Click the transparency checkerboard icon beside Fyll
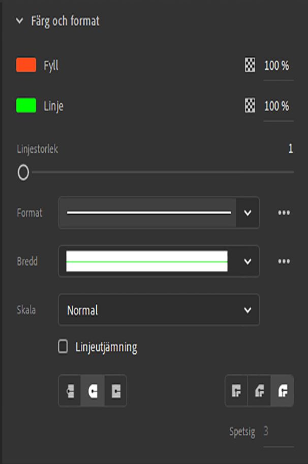Screen dimensions: 308x464 click(x=249, y=65)
